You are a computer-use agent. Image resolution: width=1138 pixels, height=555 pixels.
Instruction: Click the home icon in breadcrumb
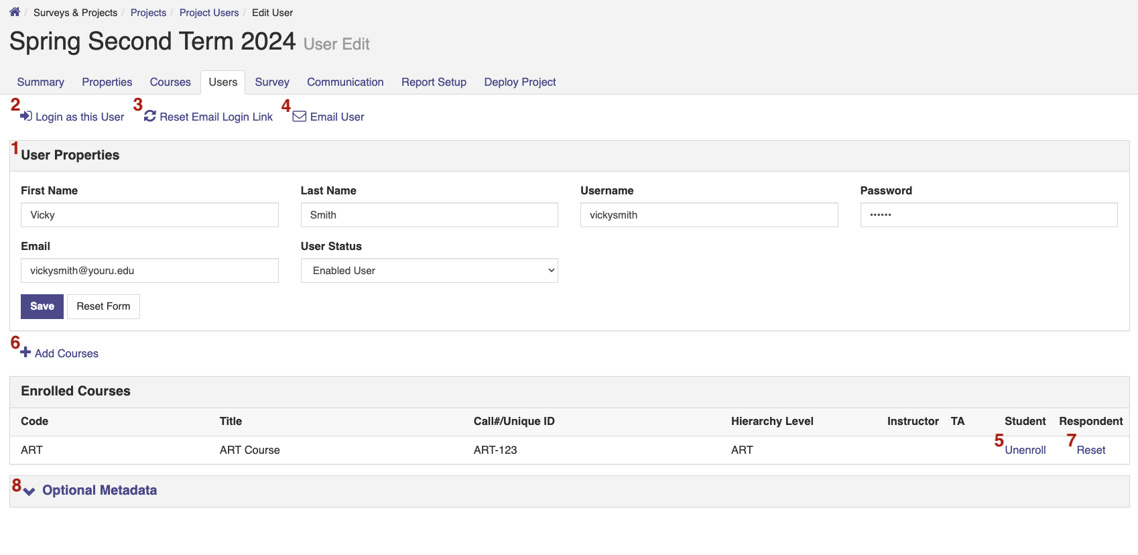15,12
